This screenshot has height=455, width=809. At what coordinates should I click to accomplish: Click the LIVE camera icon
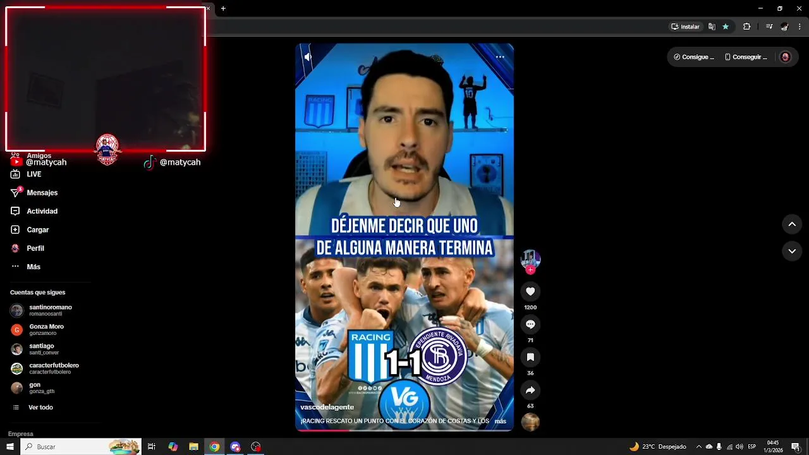click(15, 174)
